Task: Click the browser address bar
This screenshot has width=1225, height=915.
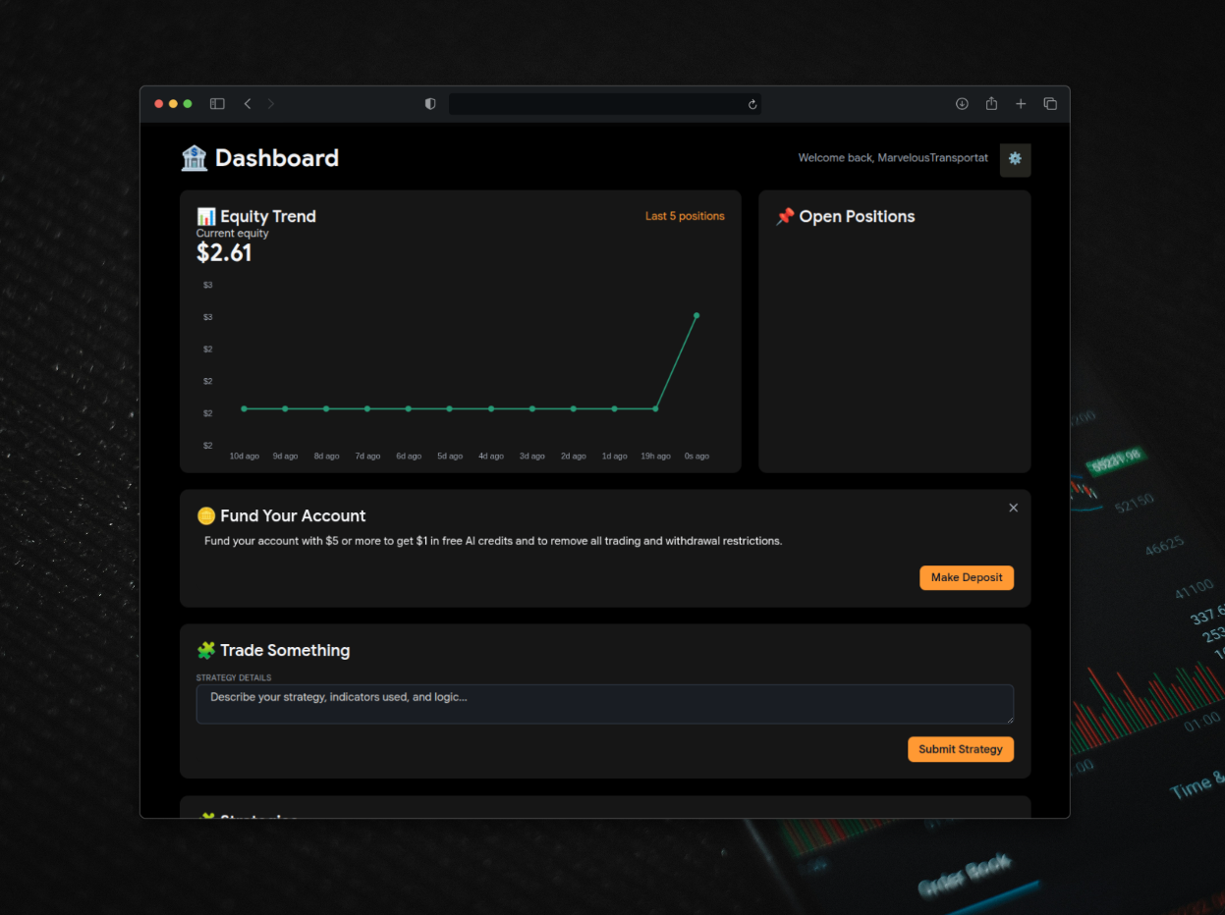Action: coord(597,104)
